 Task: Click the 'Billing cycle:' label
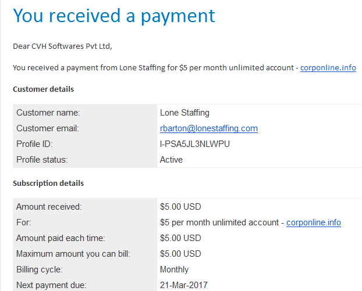coord(39,270)
